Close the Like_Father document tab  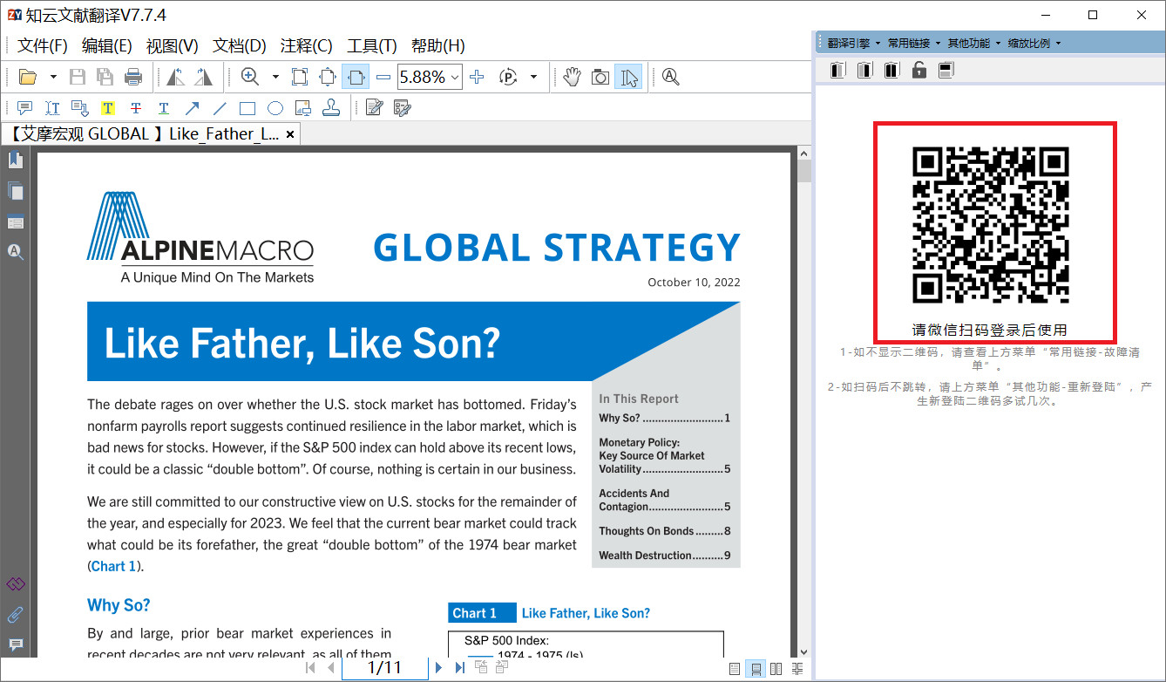291,133
